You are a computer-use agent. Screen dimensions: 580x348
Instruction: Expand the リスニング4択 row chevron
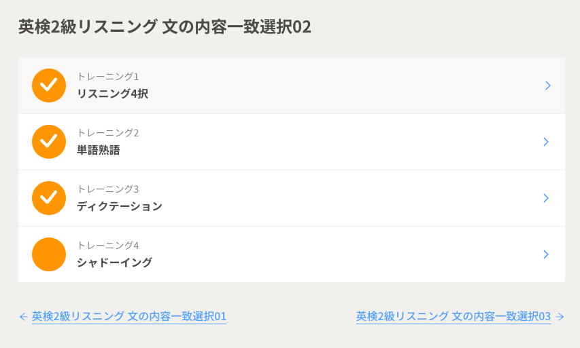[547, 85]
